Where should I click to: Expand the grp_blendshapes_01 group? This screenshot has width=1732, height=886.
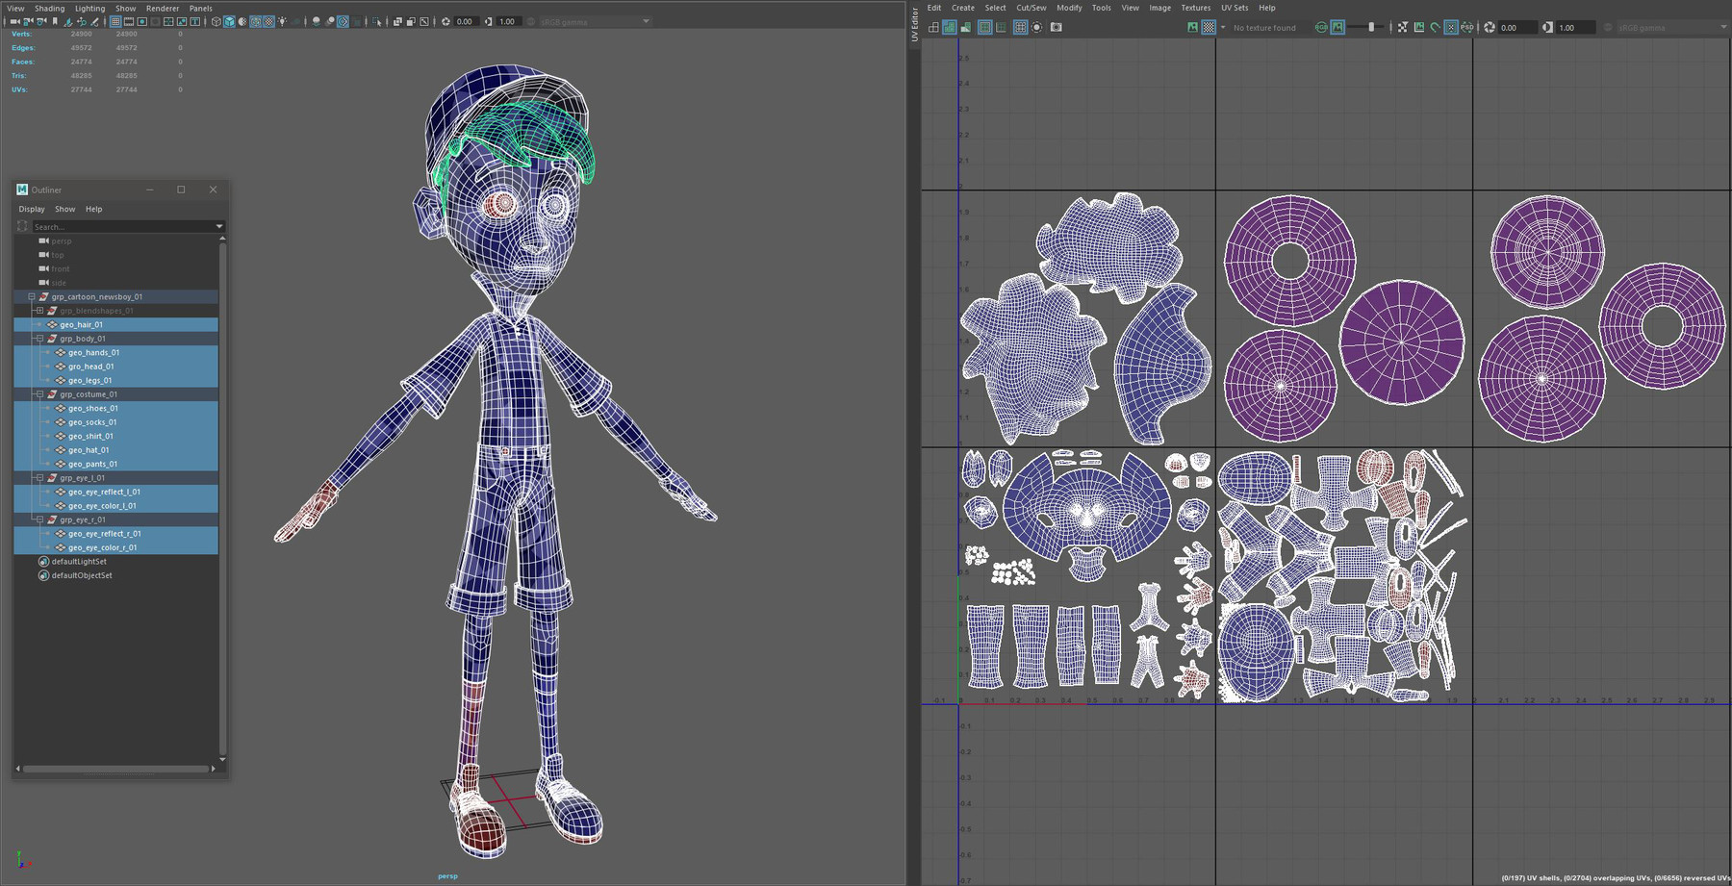(39, 311)
